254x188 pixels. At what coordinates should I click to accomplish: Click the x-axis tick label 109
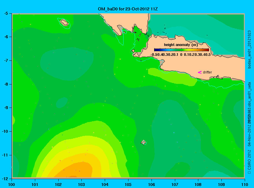pos(221,185)
